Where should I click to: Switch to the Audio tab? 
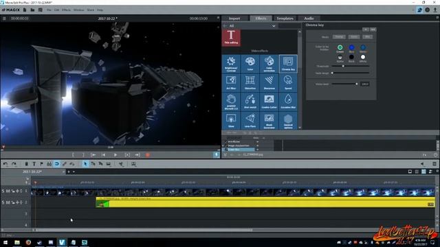(309, 19)
